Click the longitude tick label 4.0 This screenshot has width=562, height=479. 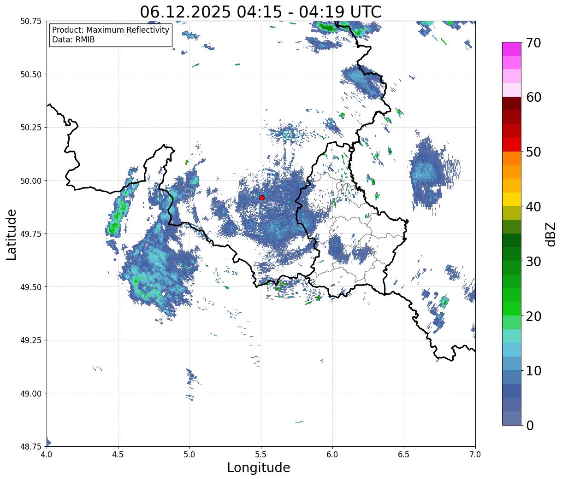47,455
